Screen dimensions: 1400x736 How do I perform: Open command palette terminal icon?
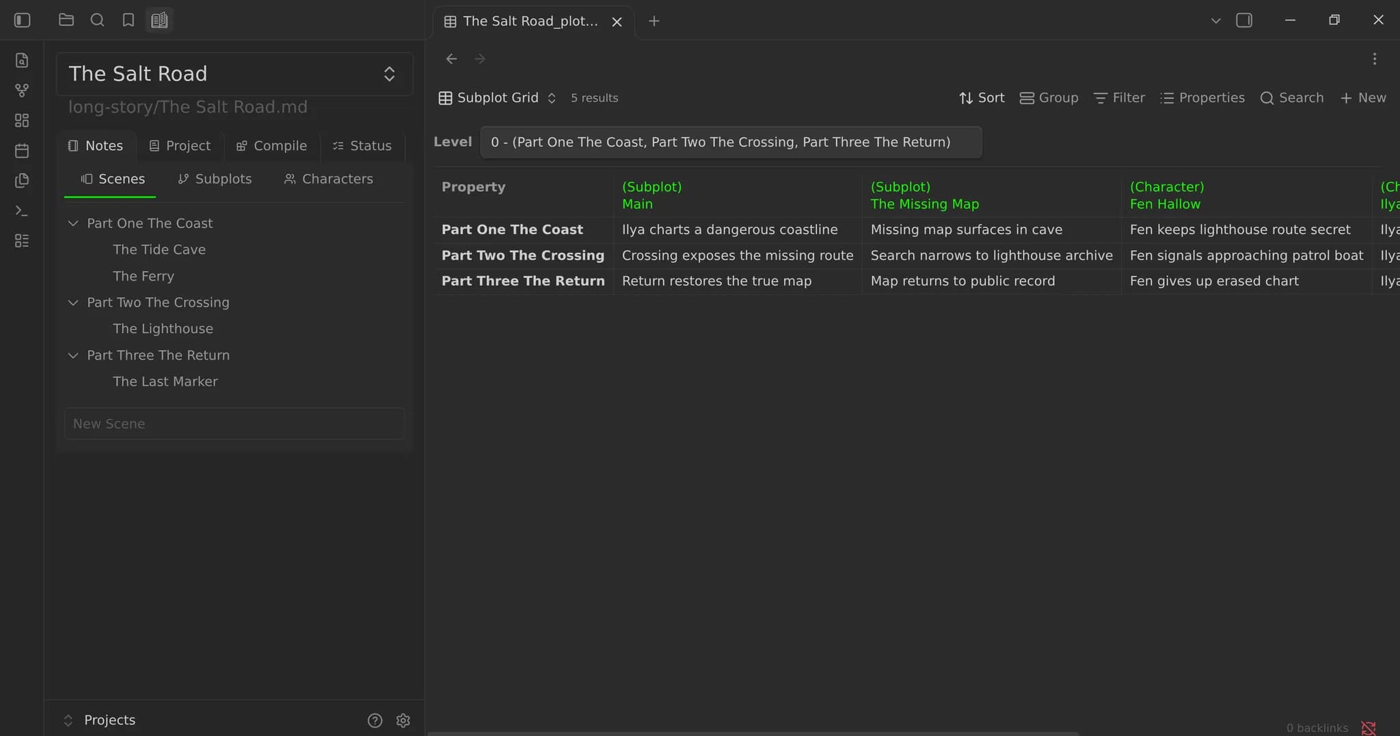[x=22, y=210]
